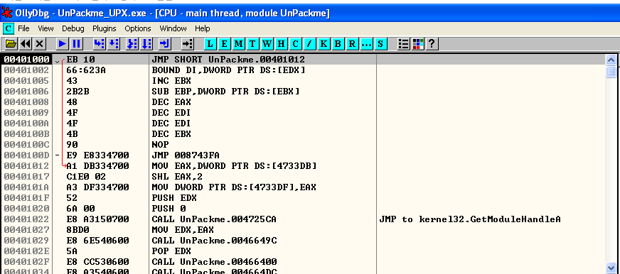The image size is (620, 274).
Task: Click comment JMP to kernel32.GetModuleHandleA
Action: tap(470, 219)
